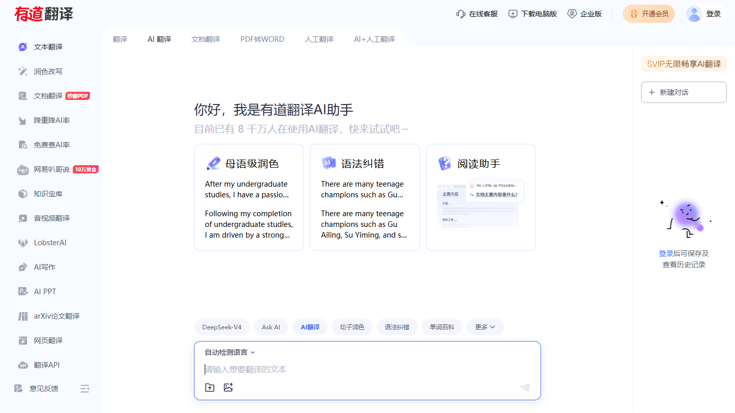Viewport: 735px width, 413px height.
Task: Switch to the 翻译 tab
Action: (x=120, y=39)
